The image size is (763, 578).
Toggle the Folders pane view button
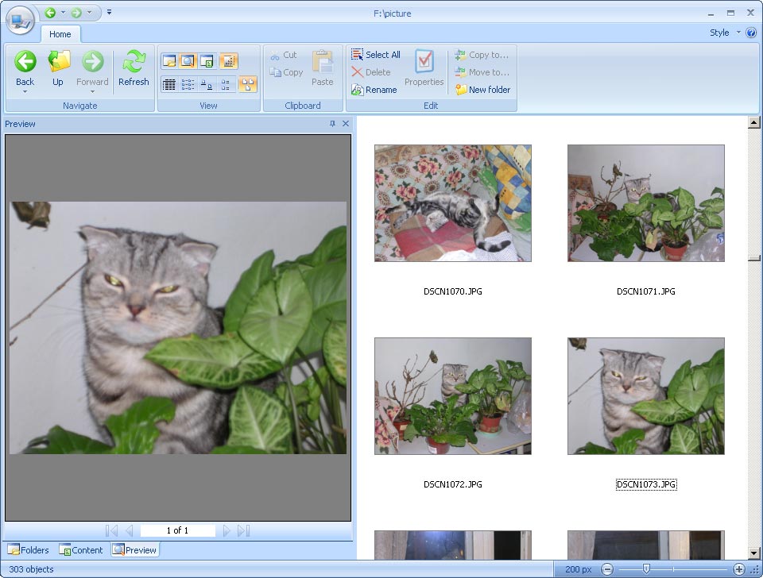pos(168,61)
